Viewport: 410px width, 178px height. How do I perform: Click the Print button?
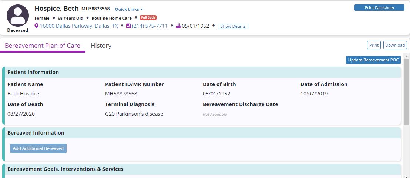tap(374, 45)
